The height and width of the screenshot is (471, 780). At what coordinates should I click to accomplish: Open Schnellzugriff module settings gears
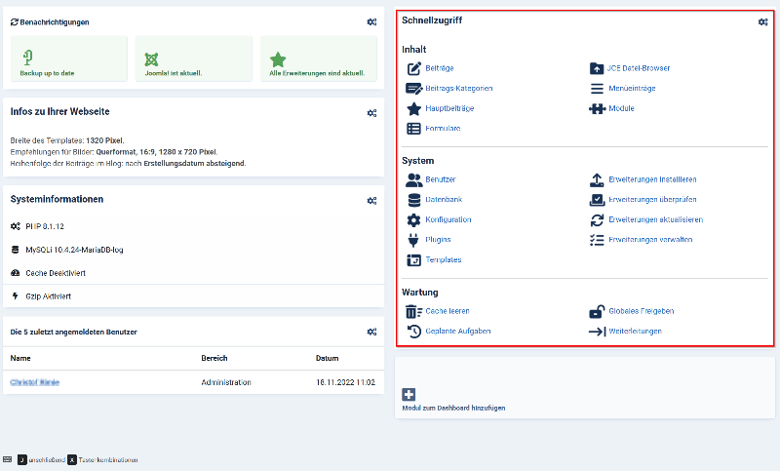pos(762,21)
